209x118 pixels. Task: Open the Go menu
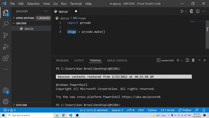click(x=56, y=4)
